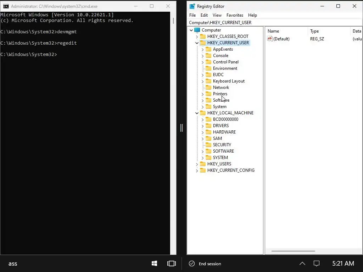The width and height of the screenshot is (363, 272).
Task: Click the HKEY_LOCAL_MACHINE folder icon
Action: (203, 113)
